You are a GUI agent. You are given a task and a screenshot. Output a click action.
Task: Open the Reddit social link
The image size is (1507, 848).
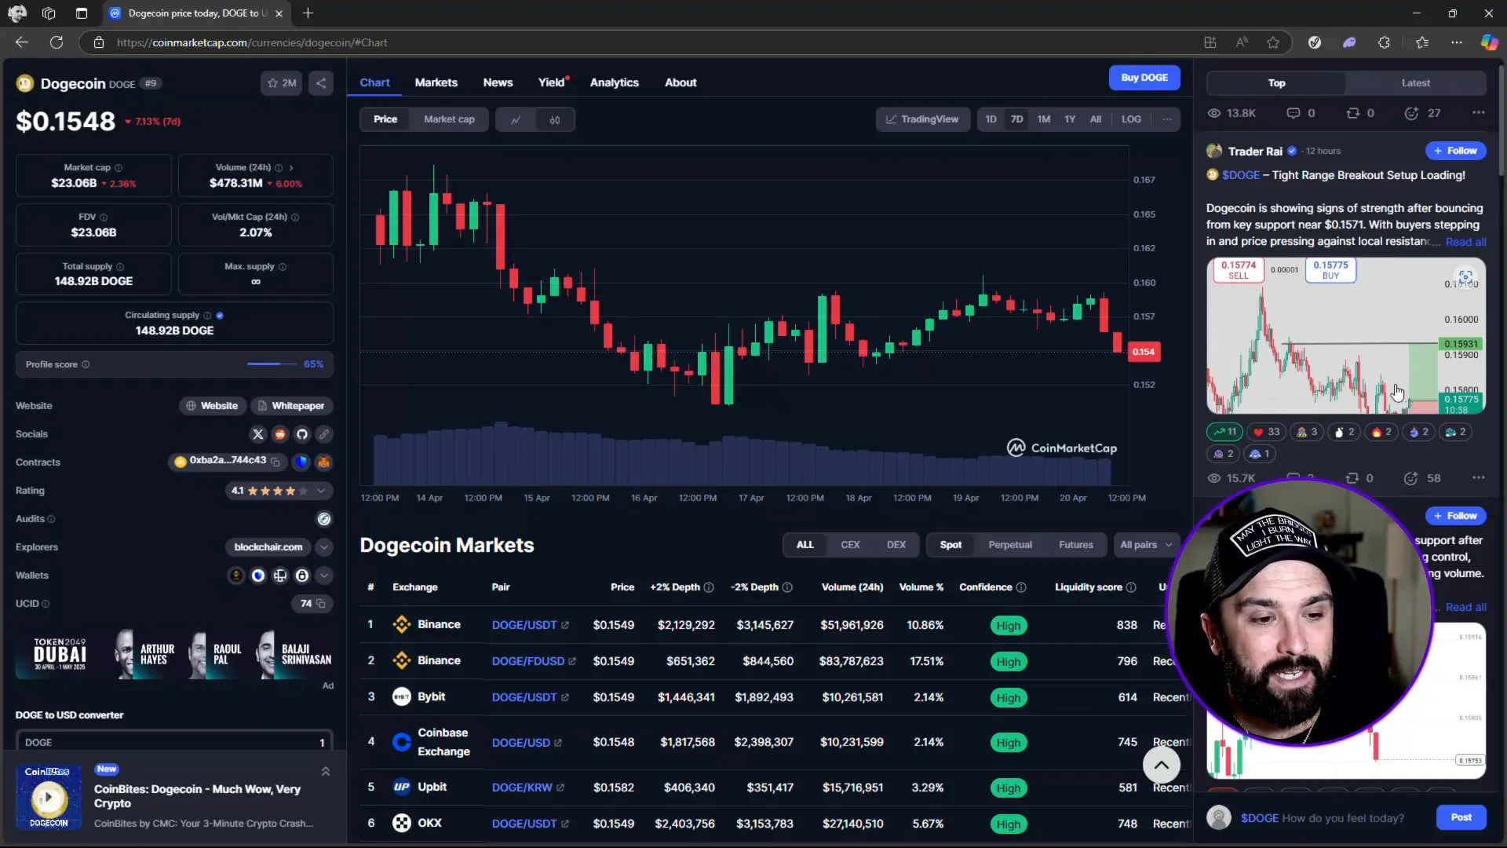tap(280, 434)
